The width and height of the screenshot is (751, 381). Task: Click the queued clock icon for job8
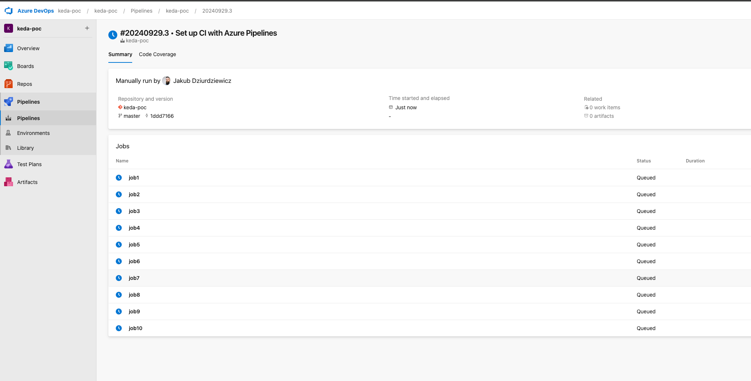(119, 295)
